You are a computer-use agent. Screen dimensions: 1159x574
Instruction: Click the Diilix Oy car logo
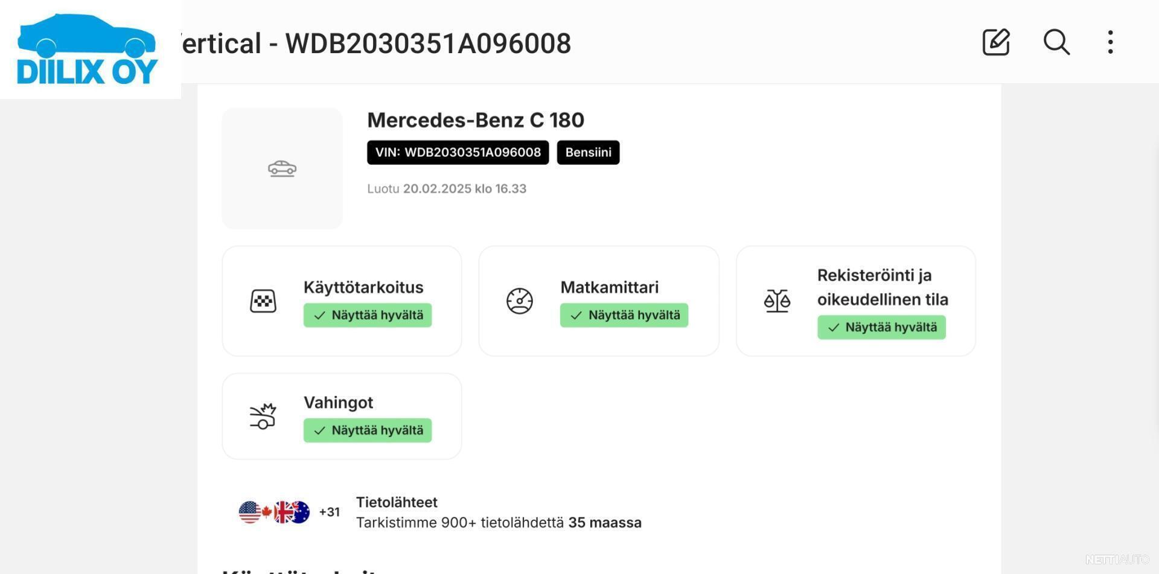click(88, 49)
